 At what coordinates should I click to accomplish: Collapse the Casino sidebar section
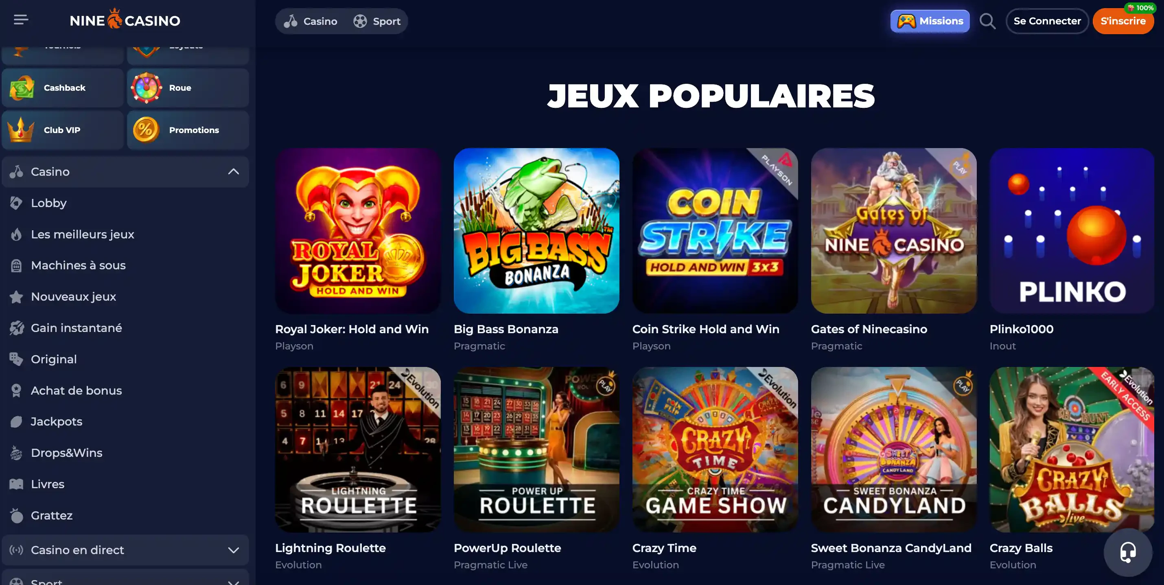(x=233, y=172)
